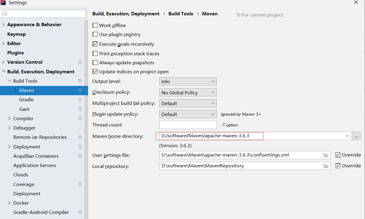Click project-level icon next to Build Tools
The width and height of the screenshot is (365, 219).
(80, 81)
